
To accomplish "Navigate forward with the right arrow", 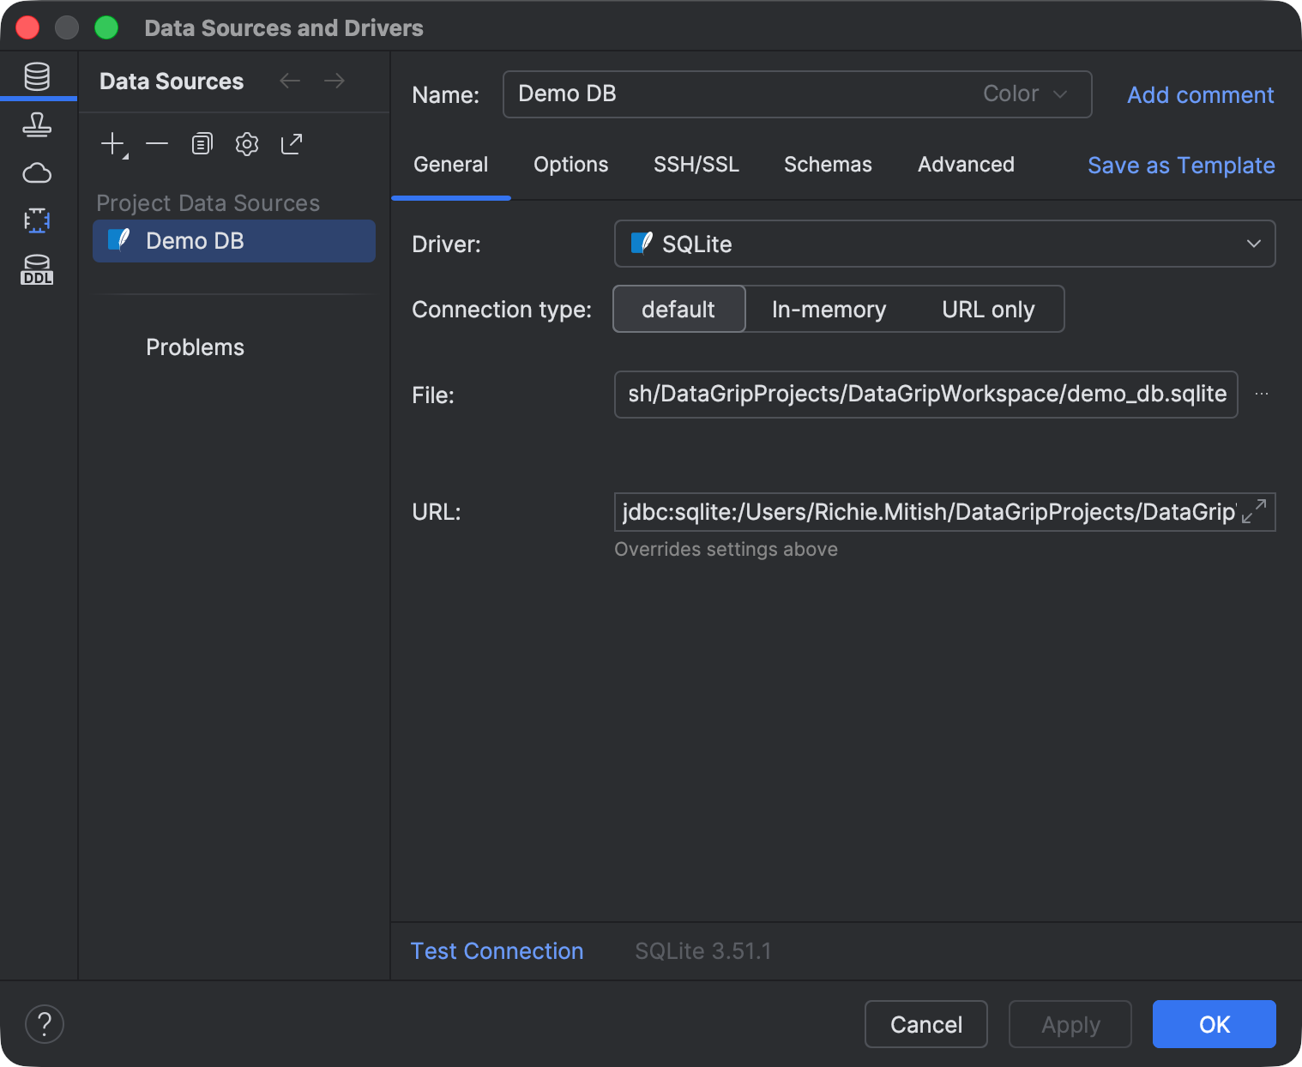I will click(335, 81).
